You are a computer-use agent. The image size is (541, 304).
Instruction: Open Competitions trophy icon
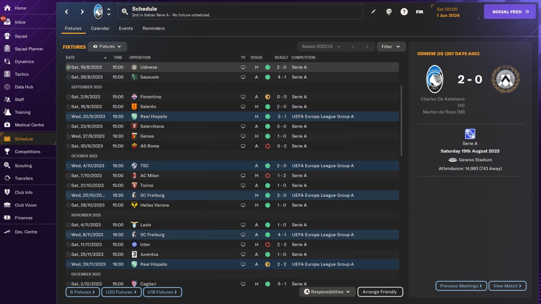tap(7, 152)
